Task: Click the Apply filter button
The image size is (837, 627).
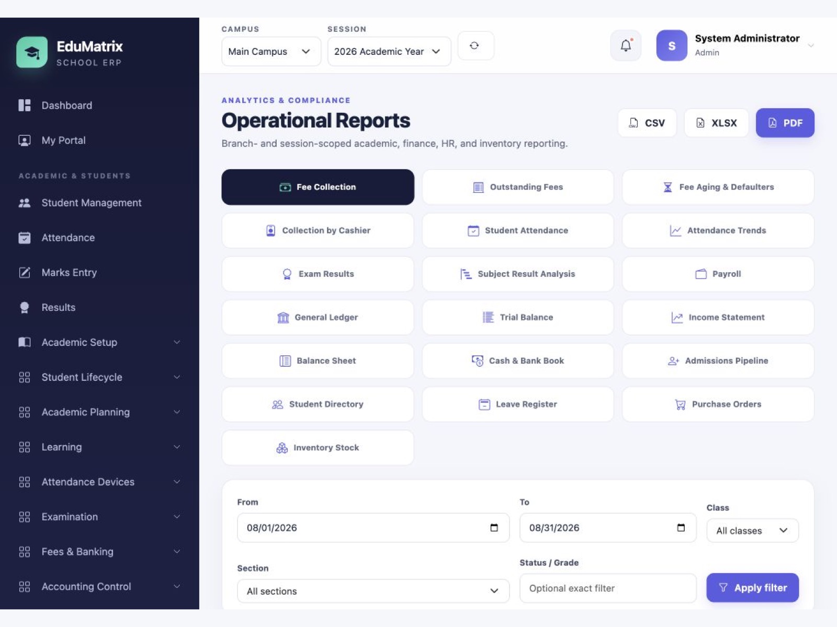Action: pos(752,588)
